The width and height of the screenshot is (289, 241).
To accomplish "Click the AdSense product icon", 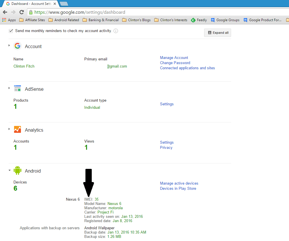I will [x=17, y=88].
